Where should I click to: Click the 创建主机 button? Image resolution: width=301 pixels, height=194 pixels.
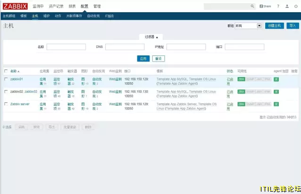pos(275,26)
